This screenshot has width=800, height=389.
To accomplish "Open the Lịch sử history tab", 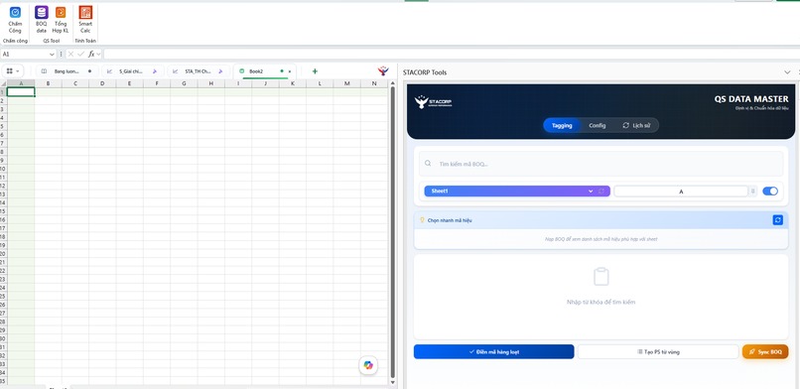I will 636,125.
